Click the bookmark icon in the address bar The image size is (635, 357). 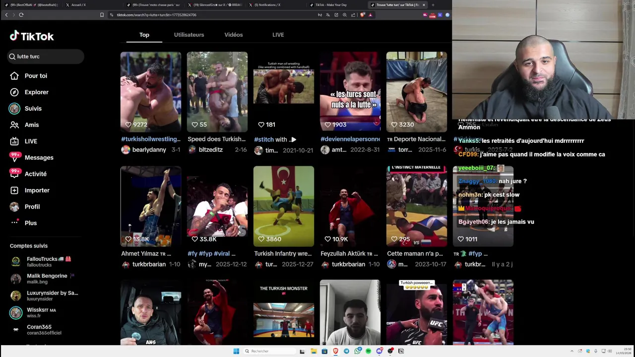tap(102, 15)
